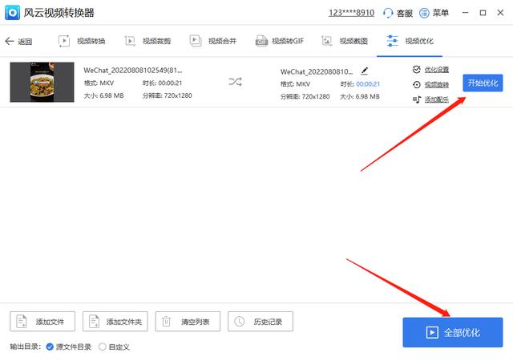Click 客服 text label
The width and height of the screenshot is (513, 361).
click(x=404, y=13)
